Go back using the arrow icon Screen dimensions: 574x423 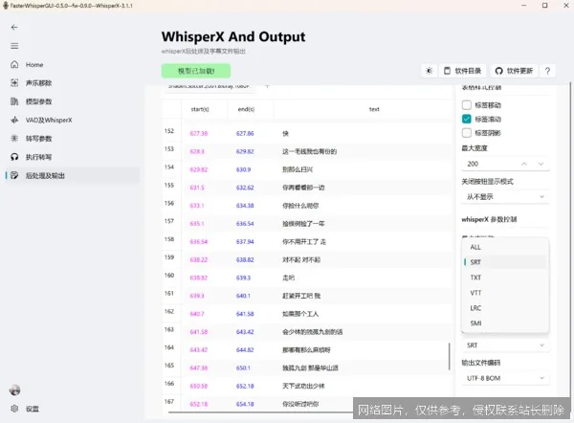click(14, 27)
